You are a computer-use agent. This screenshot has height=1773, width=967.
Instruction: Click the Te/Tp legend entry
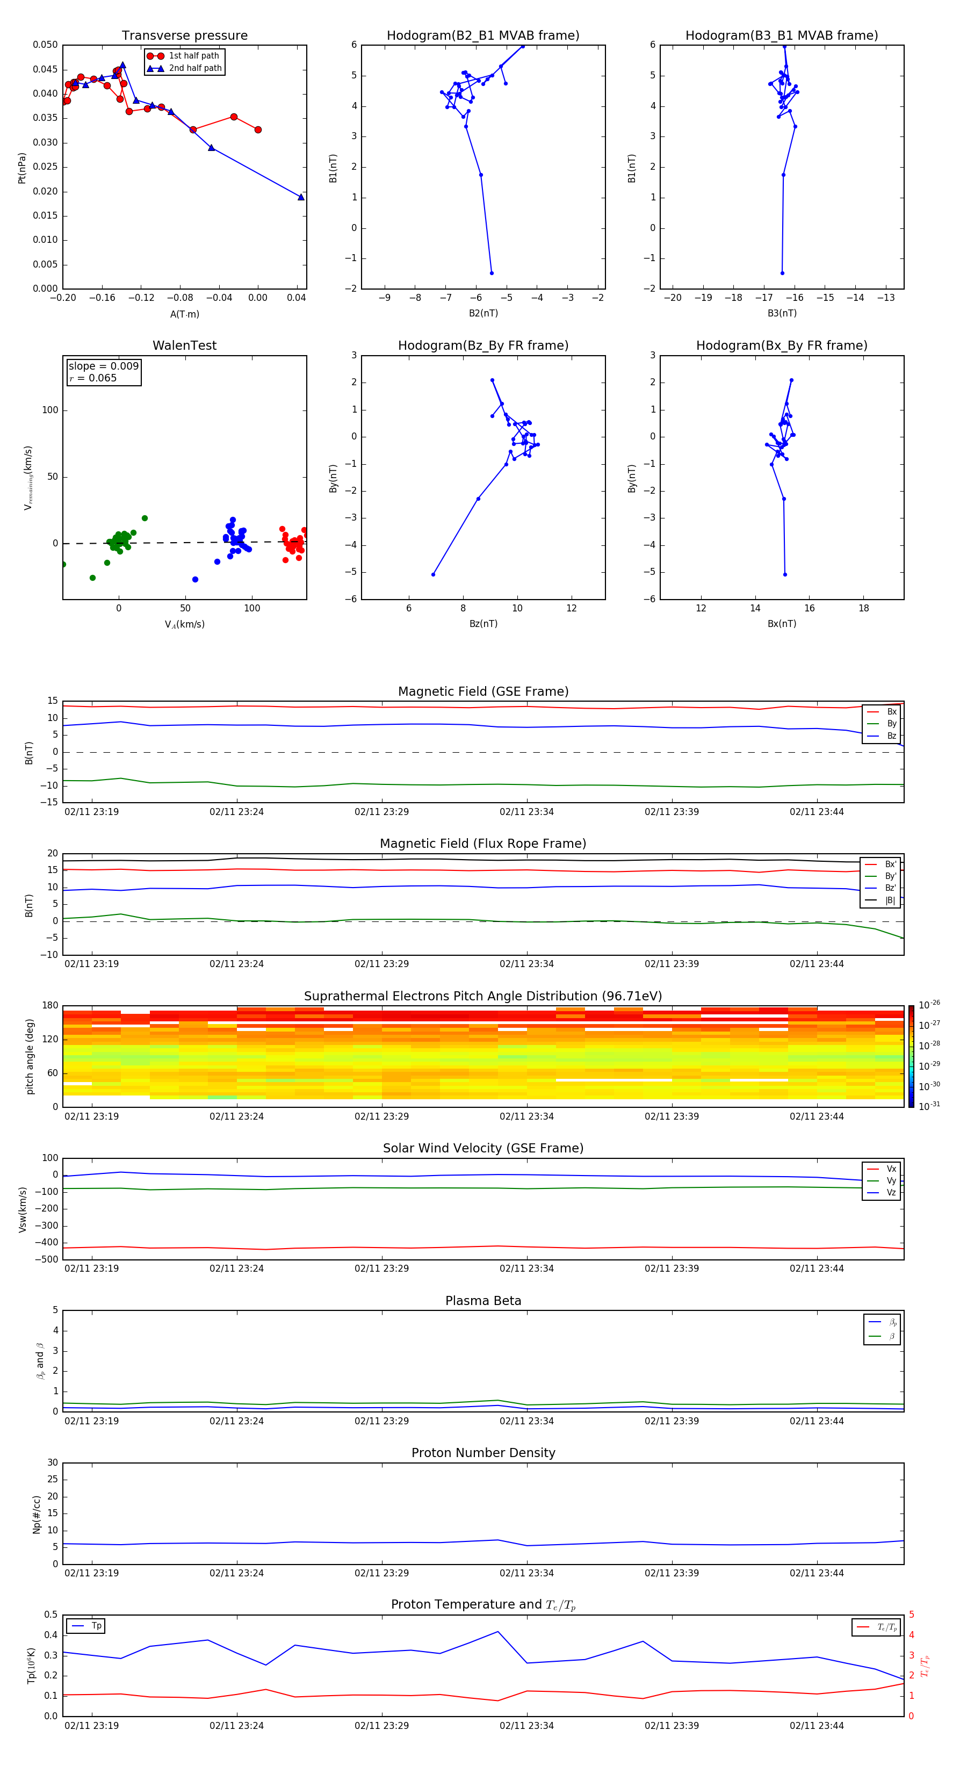coord(876,1627)
